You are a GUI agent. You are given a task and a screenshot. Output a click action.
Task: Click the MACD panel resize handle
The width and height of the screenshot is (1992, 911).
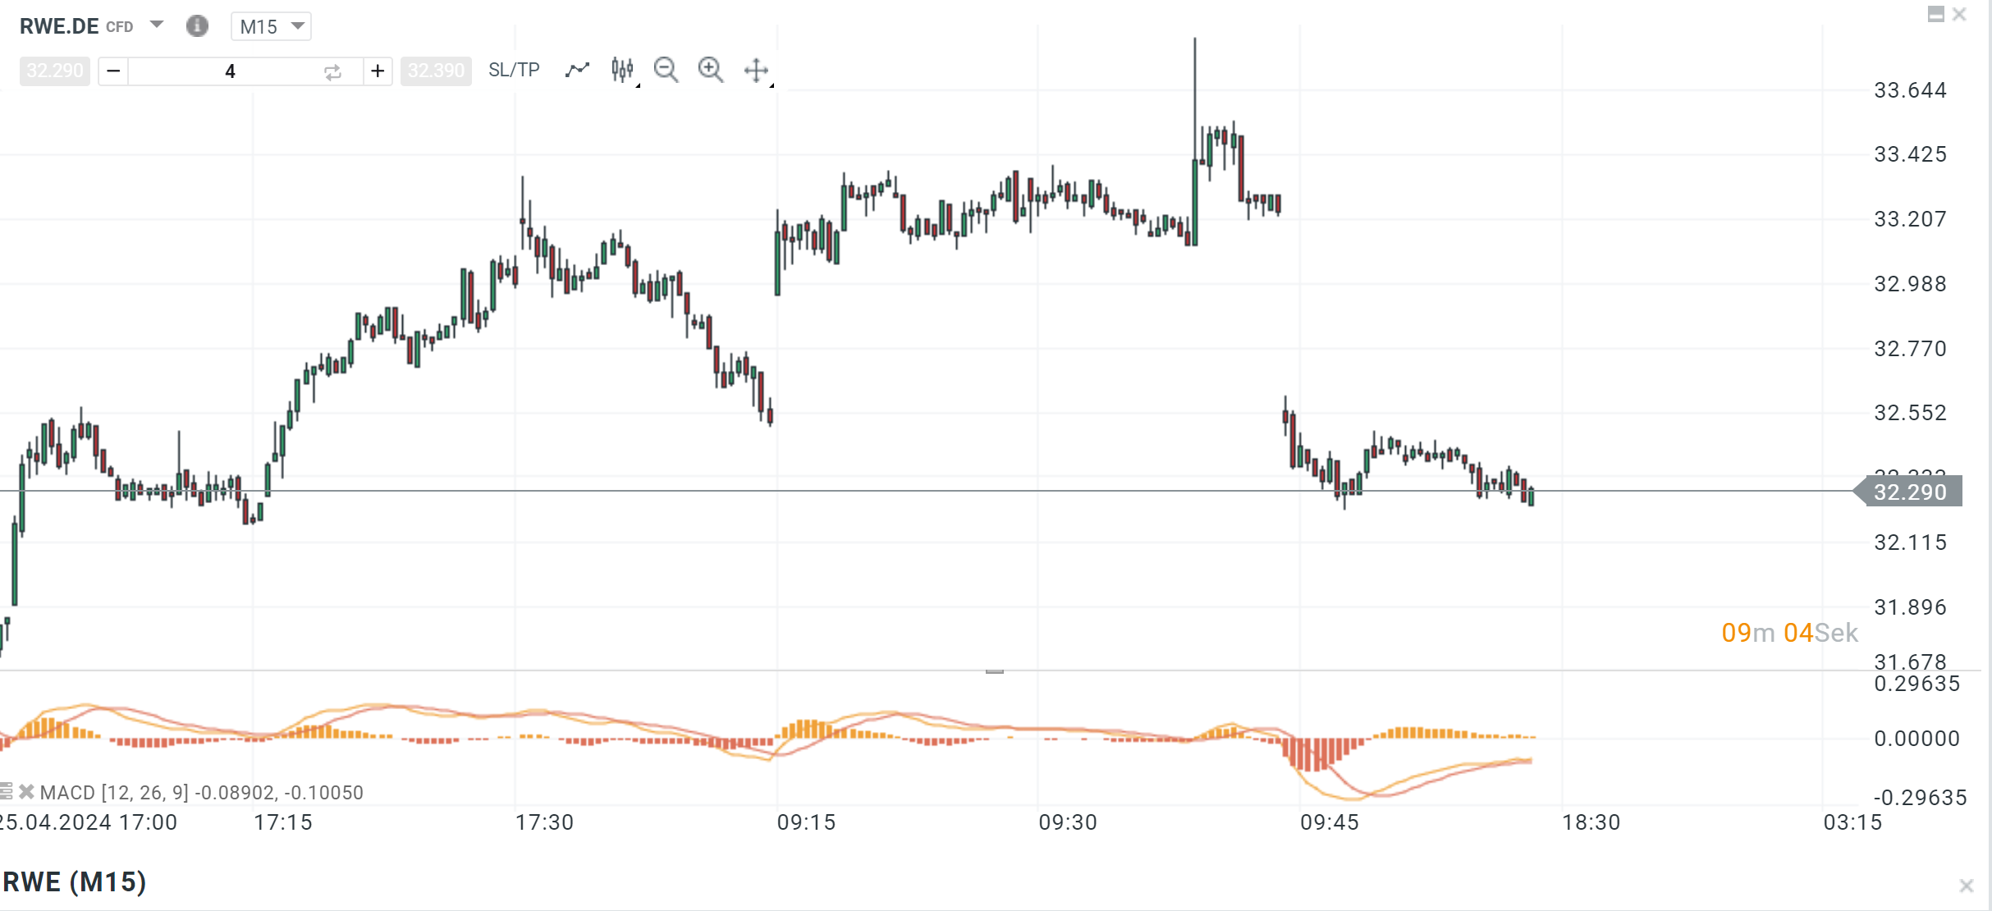(x=994, y=671)
